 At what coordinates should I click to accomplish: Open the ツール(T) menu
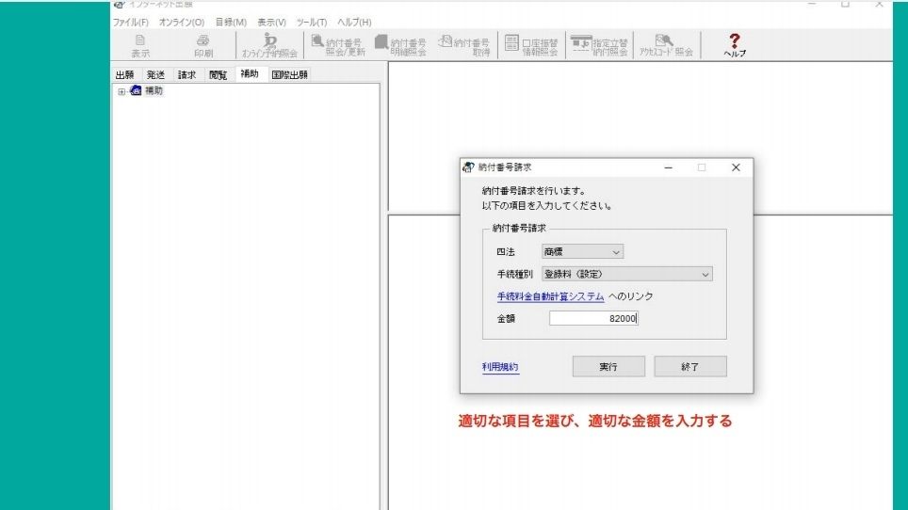(311, 22)
